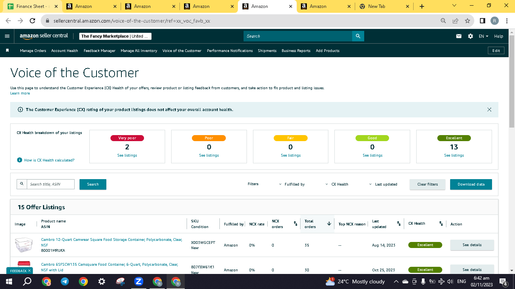This screenshot has width=515, height=289.
Task: See listings under Very poor
Action: 127,155
